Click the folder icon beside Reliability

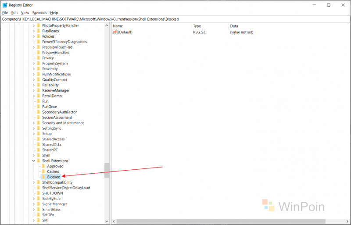click(38, 85)
